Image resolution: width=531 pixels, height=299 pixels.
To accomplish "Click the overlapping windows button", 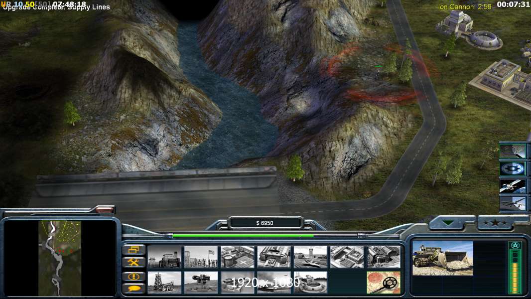I will [x=133, y=249].
